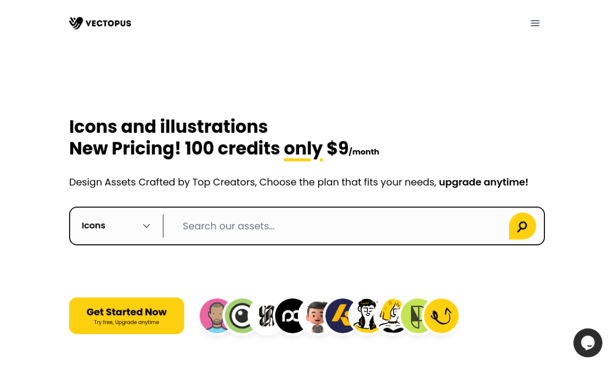Click the Vectopus octopus logo icon
This screenshot has width=614, height=367.
[x=76, y=23]
